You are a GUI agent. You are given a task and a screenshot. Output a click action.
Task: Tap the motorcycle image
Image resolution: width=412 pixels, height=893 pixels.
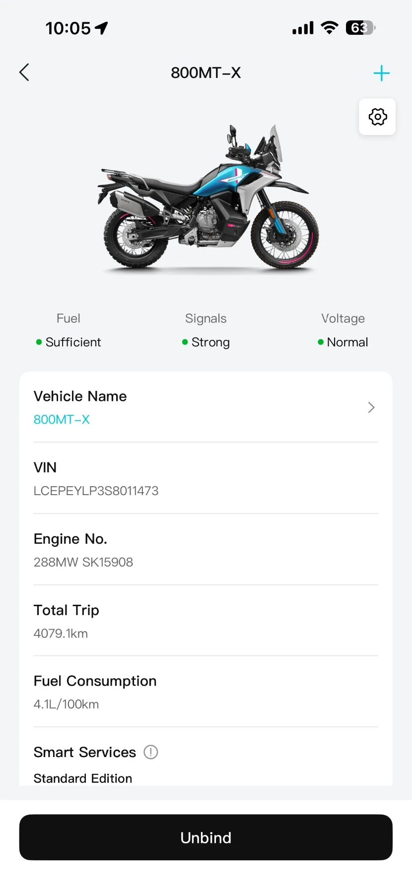208,198
